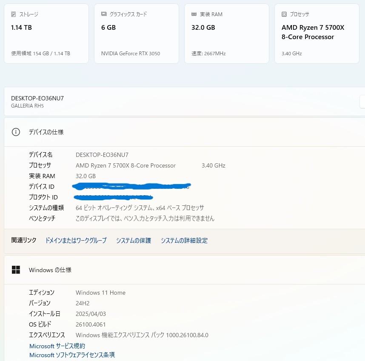The image size is (365, 361).
Task: Click the installed RAM icon
Action: point(194,14)
